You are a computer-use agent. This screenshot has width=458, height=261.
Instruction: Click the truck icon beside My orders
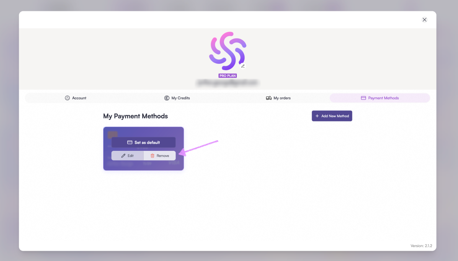(269, 98)
